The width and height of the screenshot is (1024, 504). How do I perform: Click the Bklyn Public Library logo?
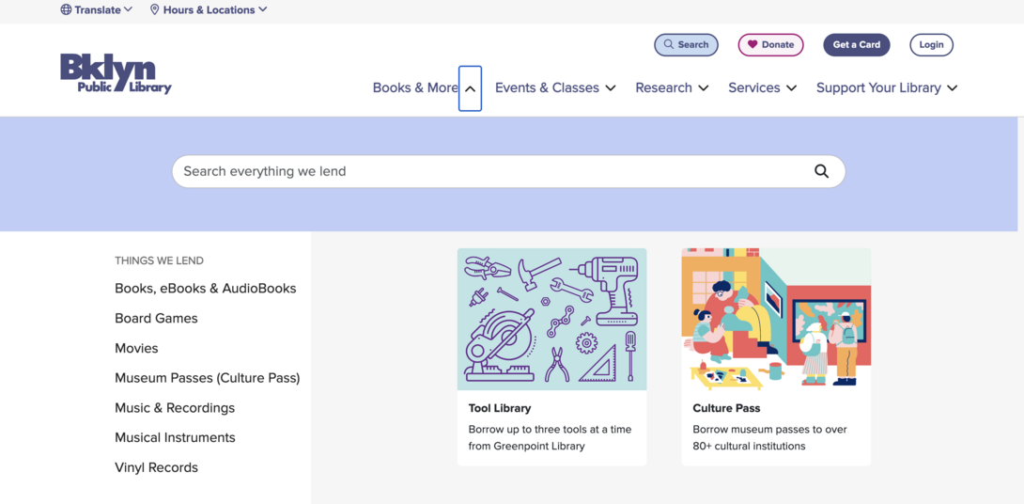(116, 74)
